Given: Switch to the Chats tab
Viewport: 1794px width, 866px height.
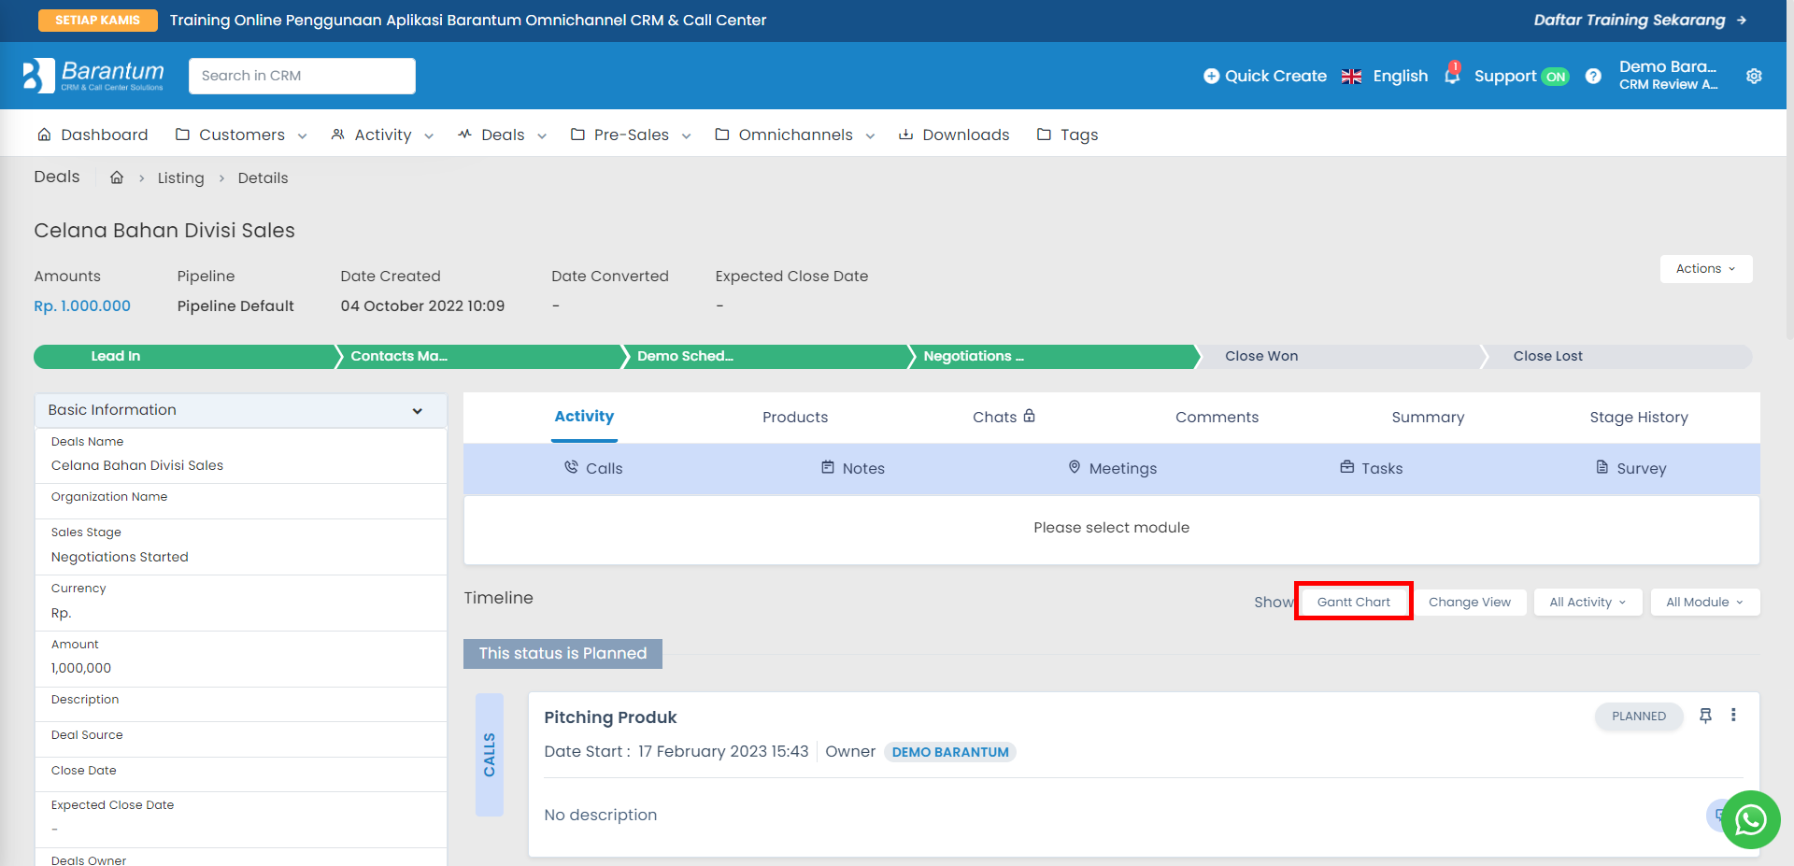Looking at the screenshot, I should click(x=1004, y=418).
